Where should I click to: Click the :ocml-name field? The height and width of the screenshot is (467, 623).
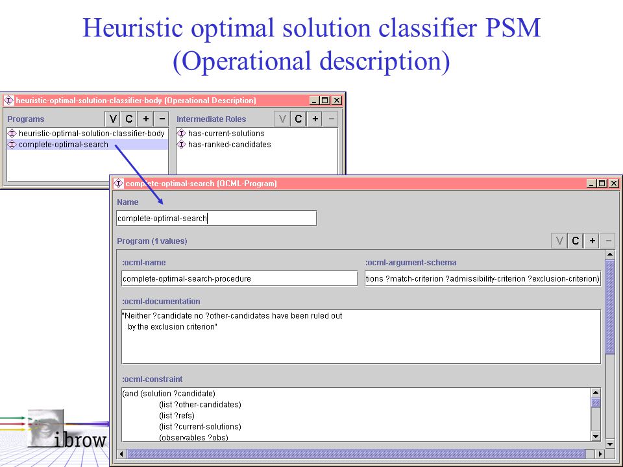[x=239, y=278]
